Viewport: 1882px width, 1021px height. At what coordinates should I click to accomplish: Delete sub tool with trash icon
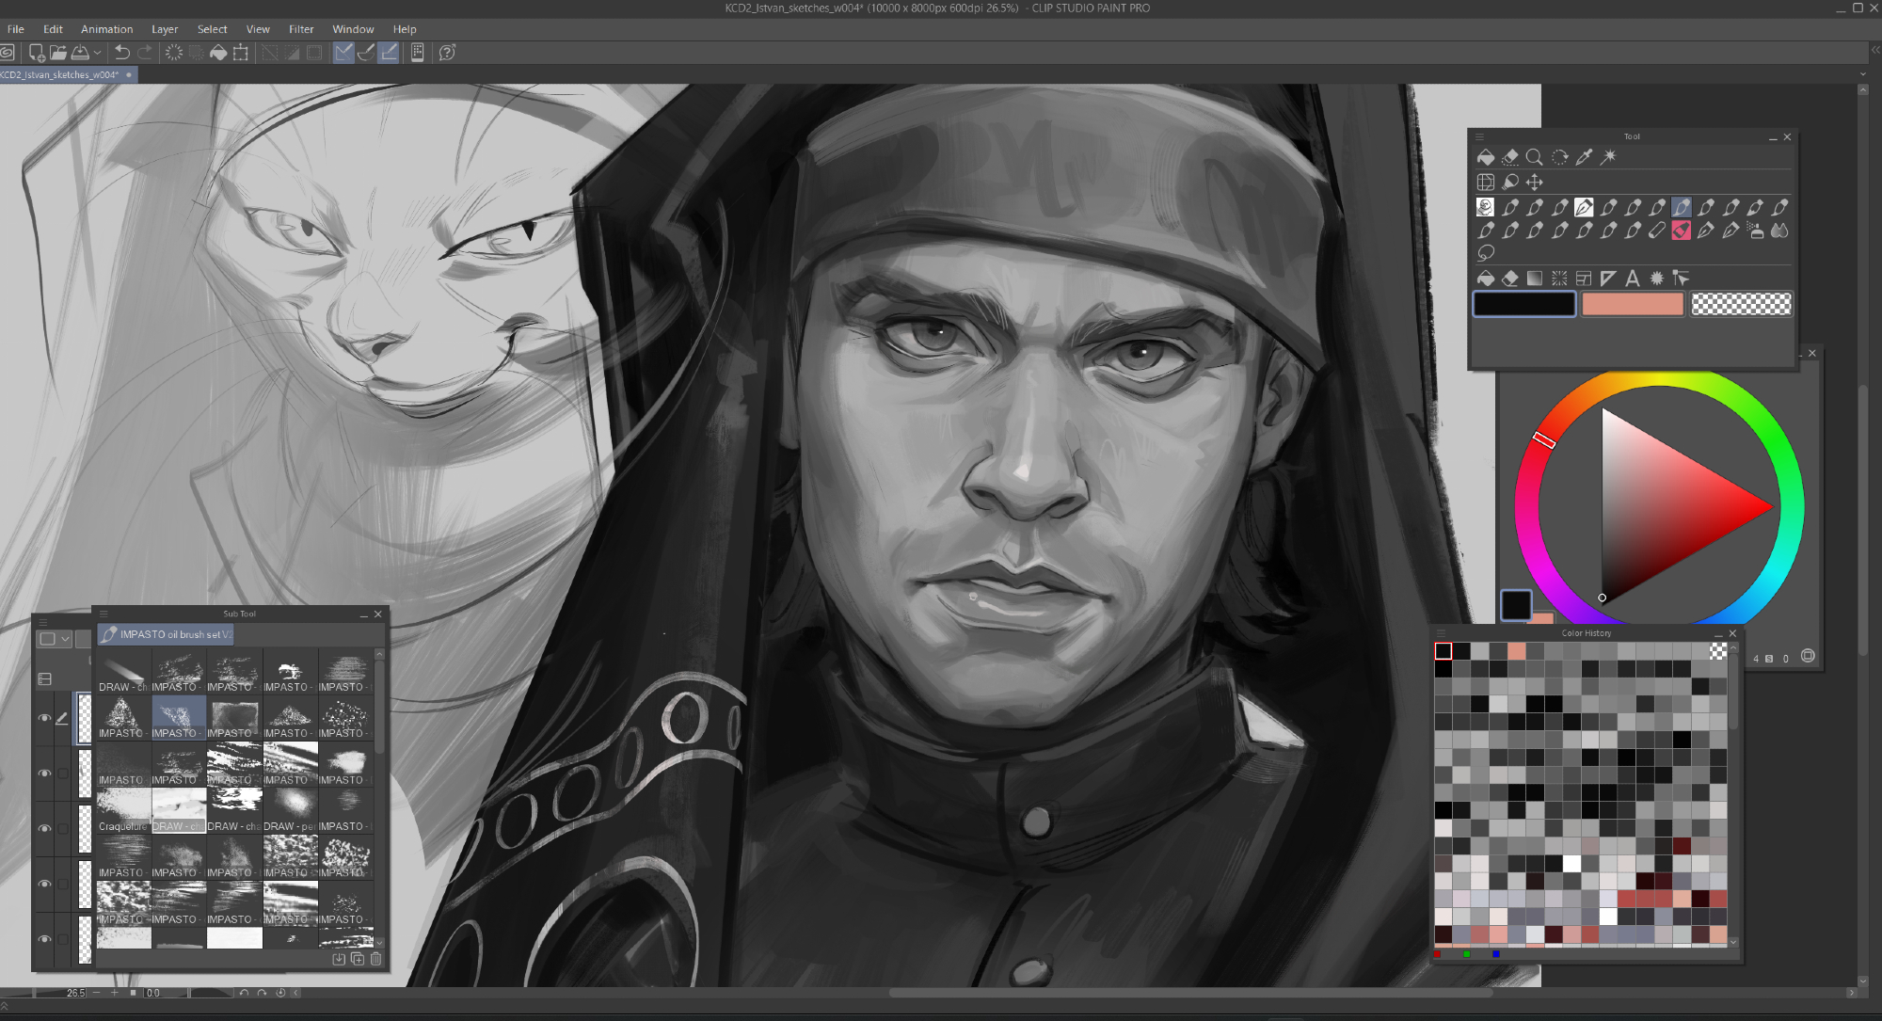(375, 959)
